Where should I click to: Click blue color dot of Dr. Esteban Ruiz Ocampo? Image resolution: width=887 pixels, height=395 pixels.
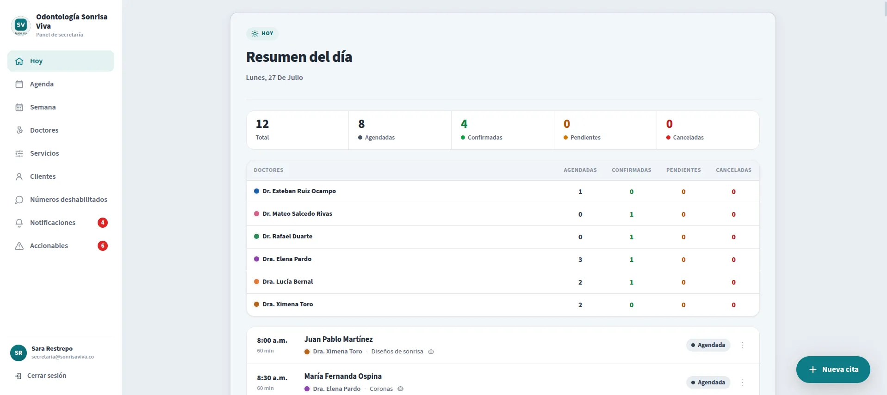tap(256, 191)
